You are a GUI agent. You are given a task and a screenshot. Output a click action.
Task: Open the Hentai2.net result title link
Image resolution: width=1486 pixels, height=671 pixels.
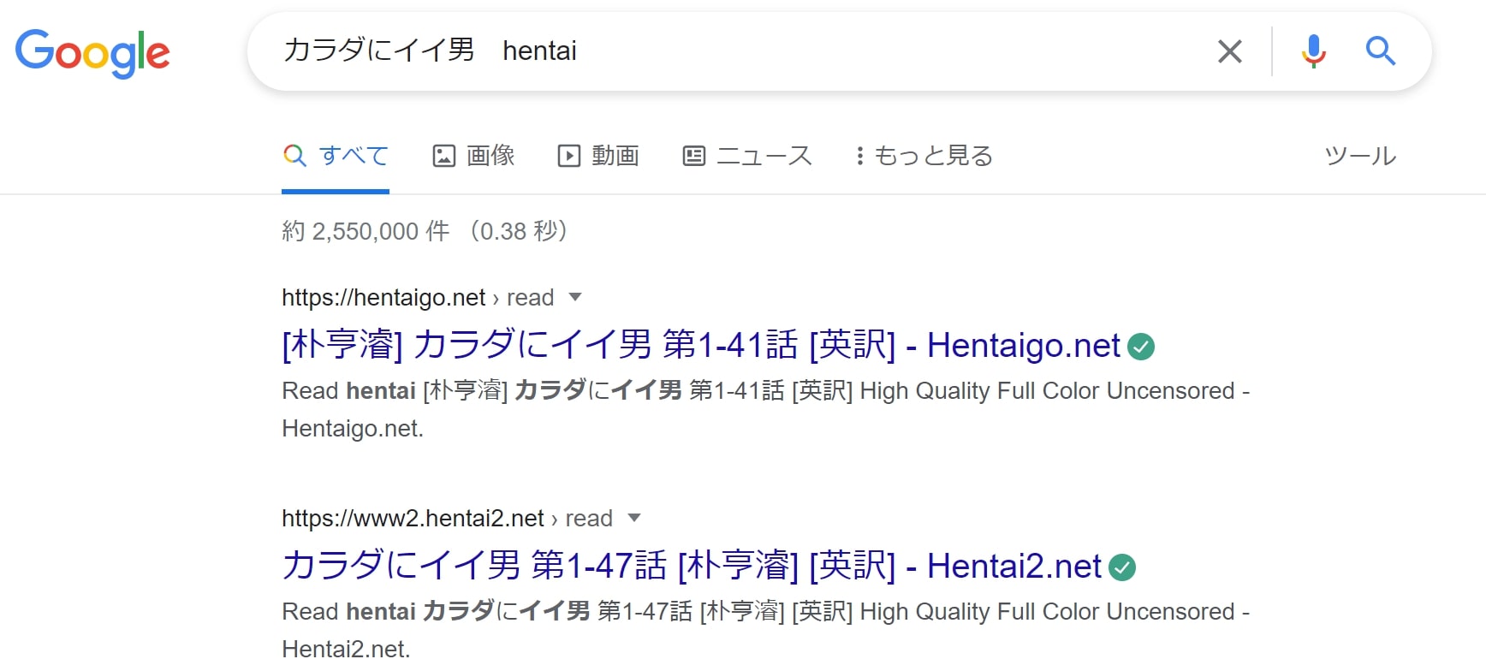tap(691, 566)
